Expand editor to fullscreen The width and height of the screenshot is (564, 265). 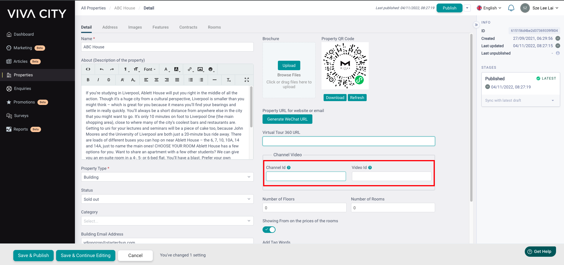pyautogui.click(x=247, y=80)
